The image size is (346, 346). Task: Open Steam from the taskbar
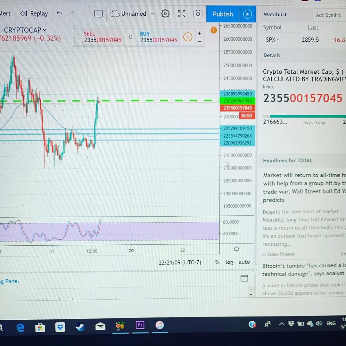point(80,327)
